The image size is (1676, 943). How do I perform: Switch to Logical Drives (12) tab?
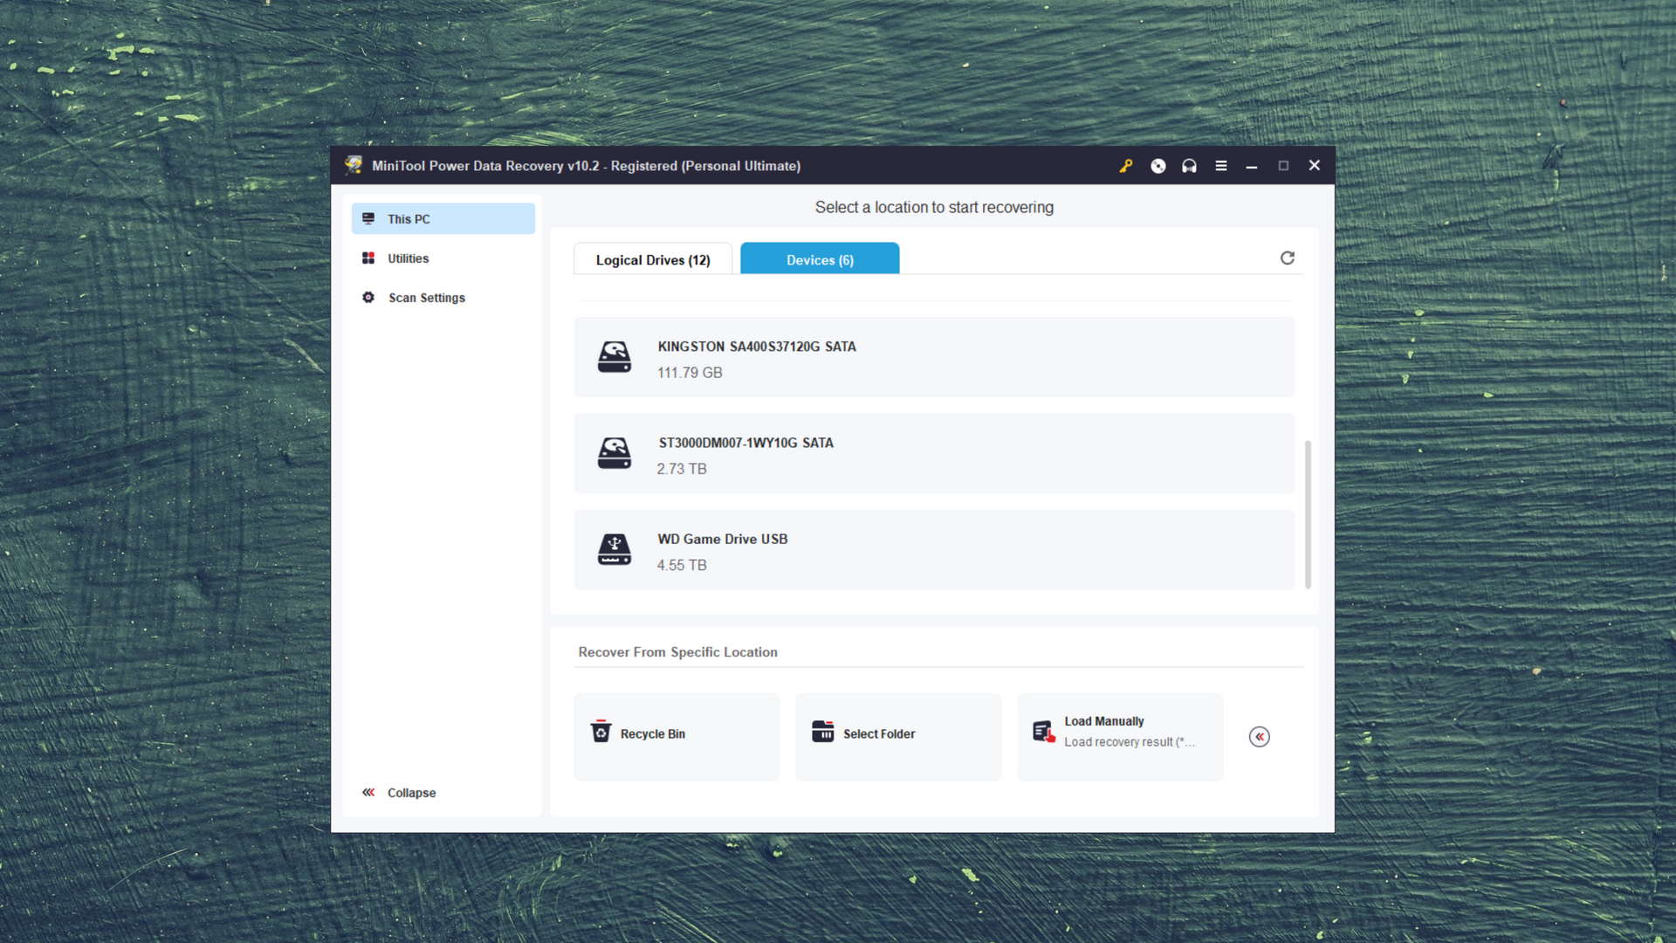coord(653,259)
